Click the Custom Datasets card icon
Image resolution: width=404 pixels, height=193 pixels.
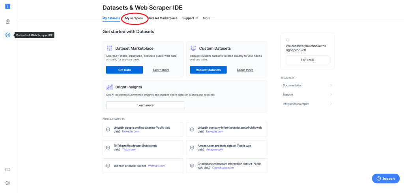click(193, 48)
